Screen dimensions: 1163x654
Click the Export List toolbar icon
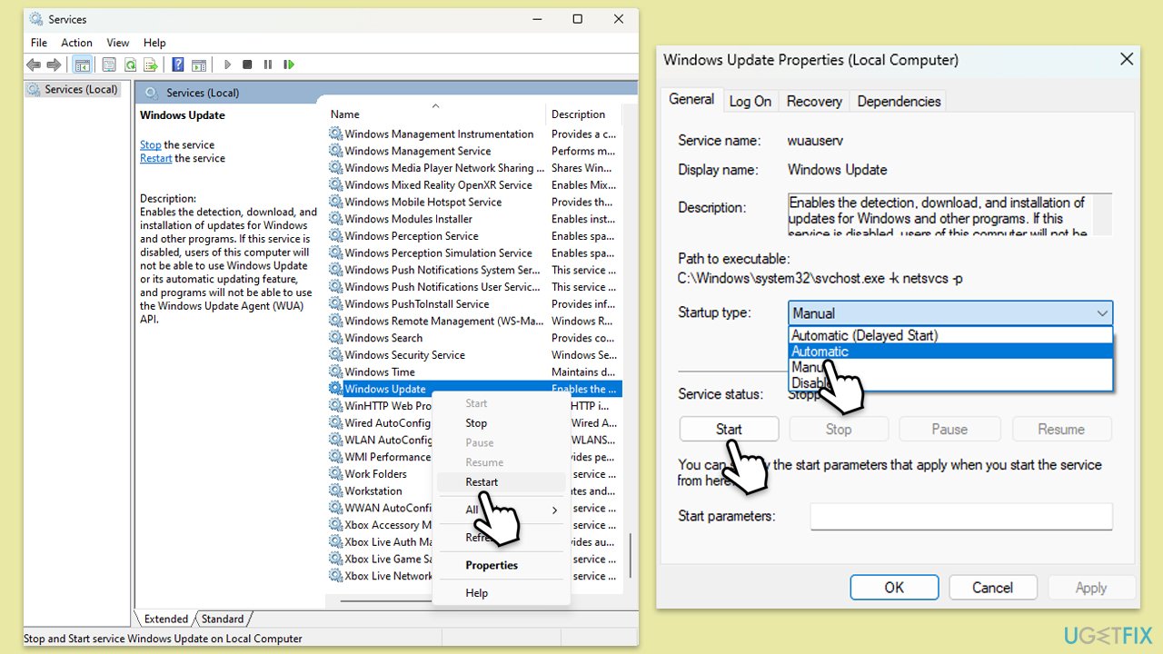(x=150, y=64)
